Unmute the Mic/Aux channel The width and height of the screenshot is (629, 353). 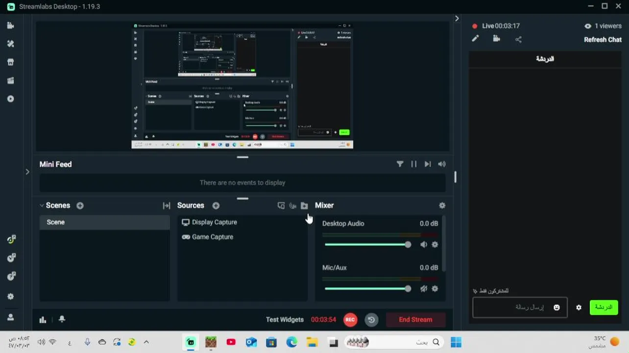[x=424, y=289]
